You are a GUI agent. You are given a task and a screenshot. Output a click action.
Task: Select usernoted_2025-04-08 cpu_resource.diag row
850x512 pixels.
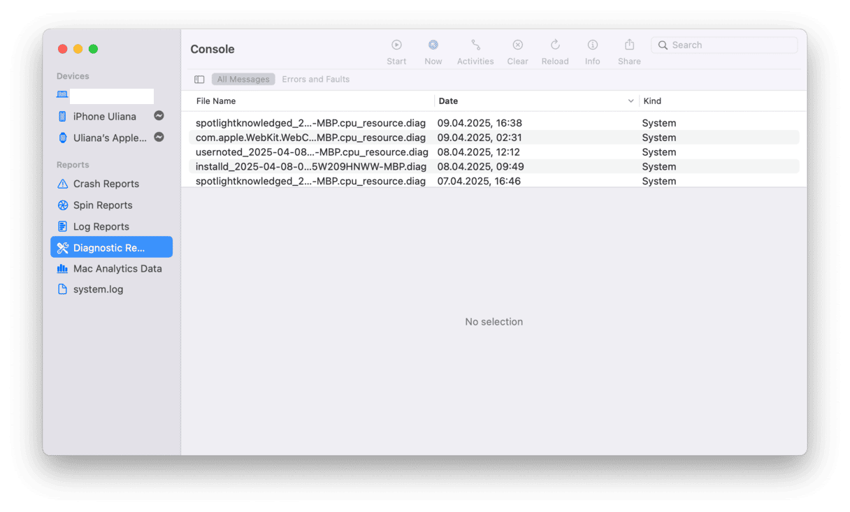click(494, 152)
